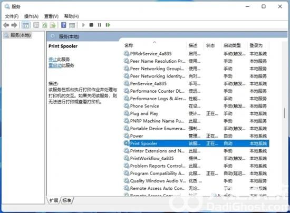
Task: Click the Back arrow toolbar icon
Action: coord(6,25)
